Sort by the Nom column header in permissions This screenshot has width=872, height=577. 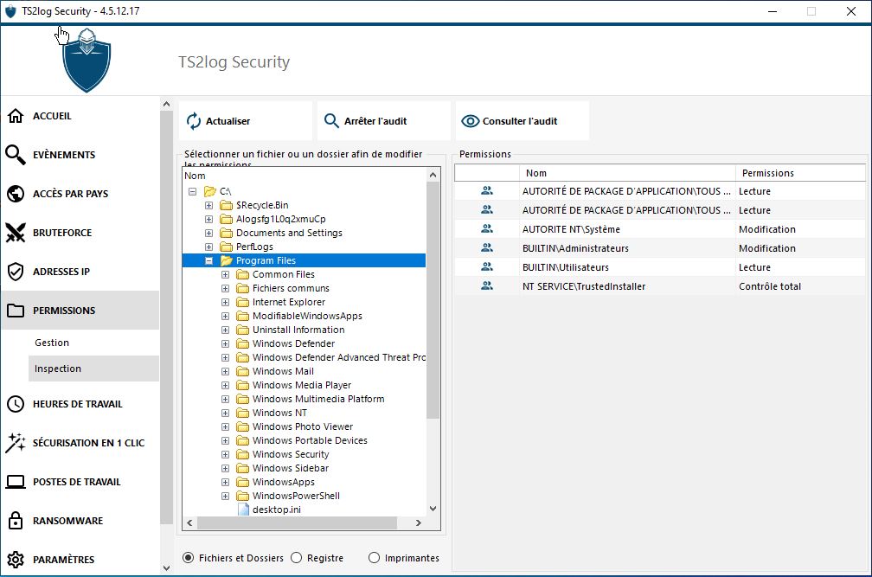pyautogui.click(x=627, y=173)
